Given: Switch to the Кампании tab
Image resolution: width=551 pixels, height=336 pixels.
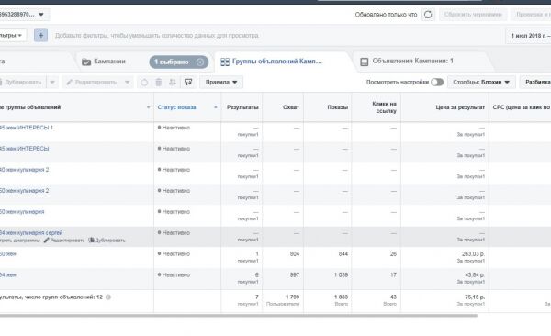Looking at the screenshot, I should click(x=109, y=62).
